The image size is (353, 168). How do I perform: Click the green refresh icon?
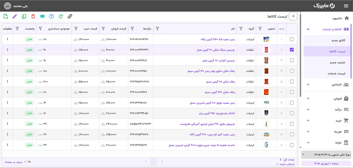[61, 16]
